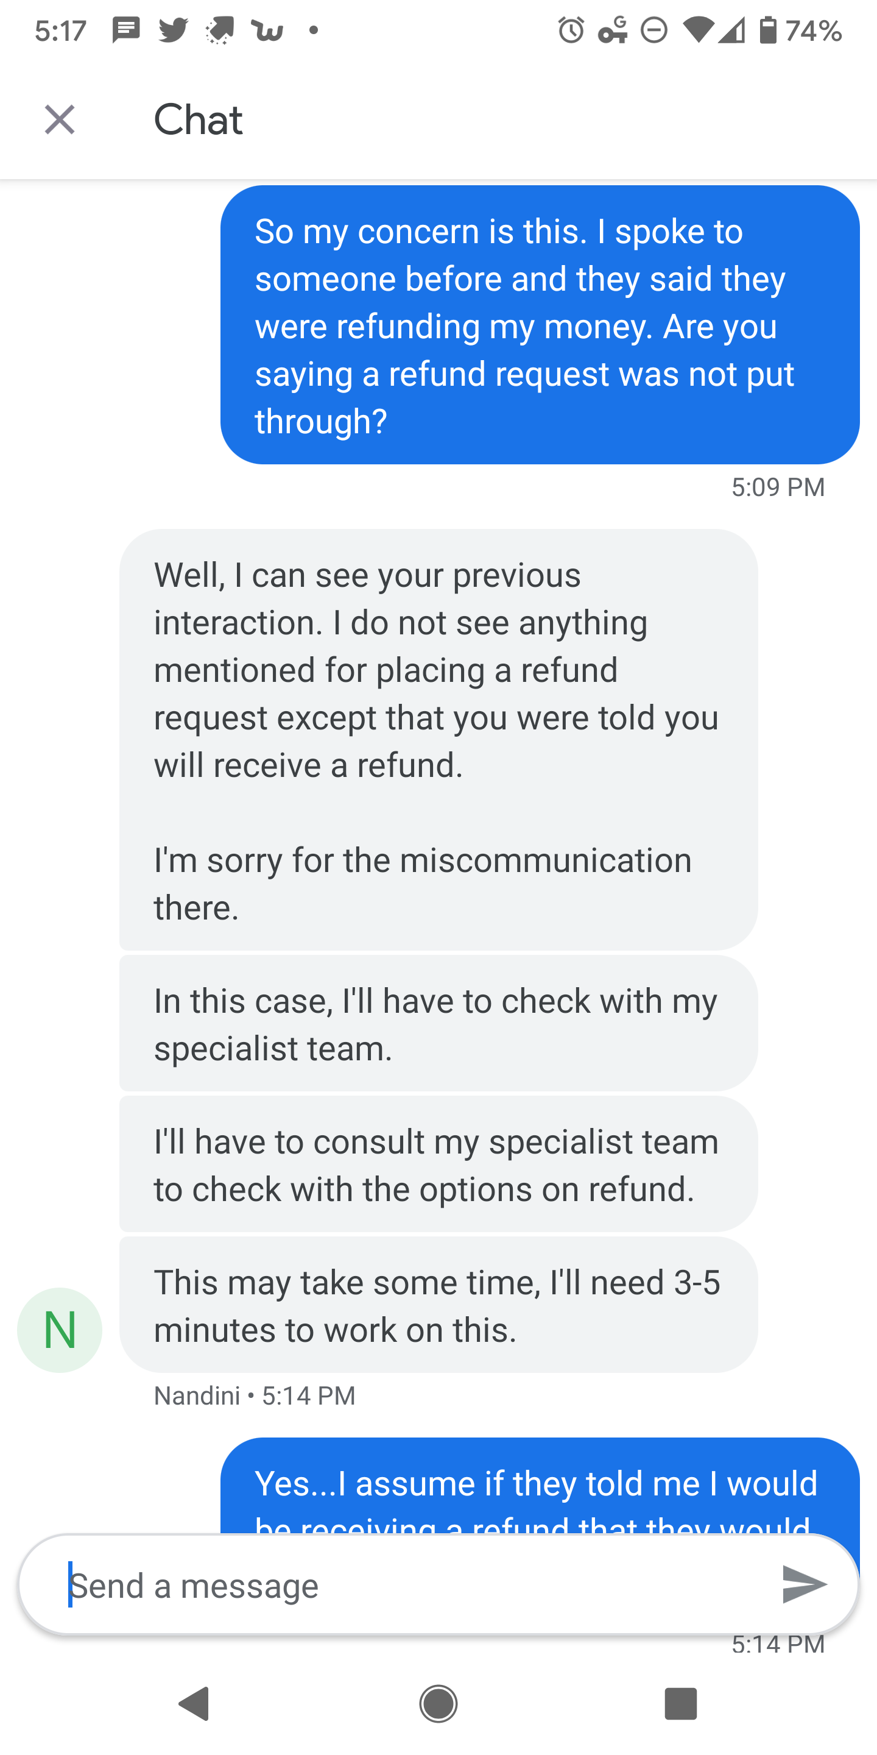Tap the do not disturb status icon
This screenshot has width=877, height=1755.
coord(654,30)
